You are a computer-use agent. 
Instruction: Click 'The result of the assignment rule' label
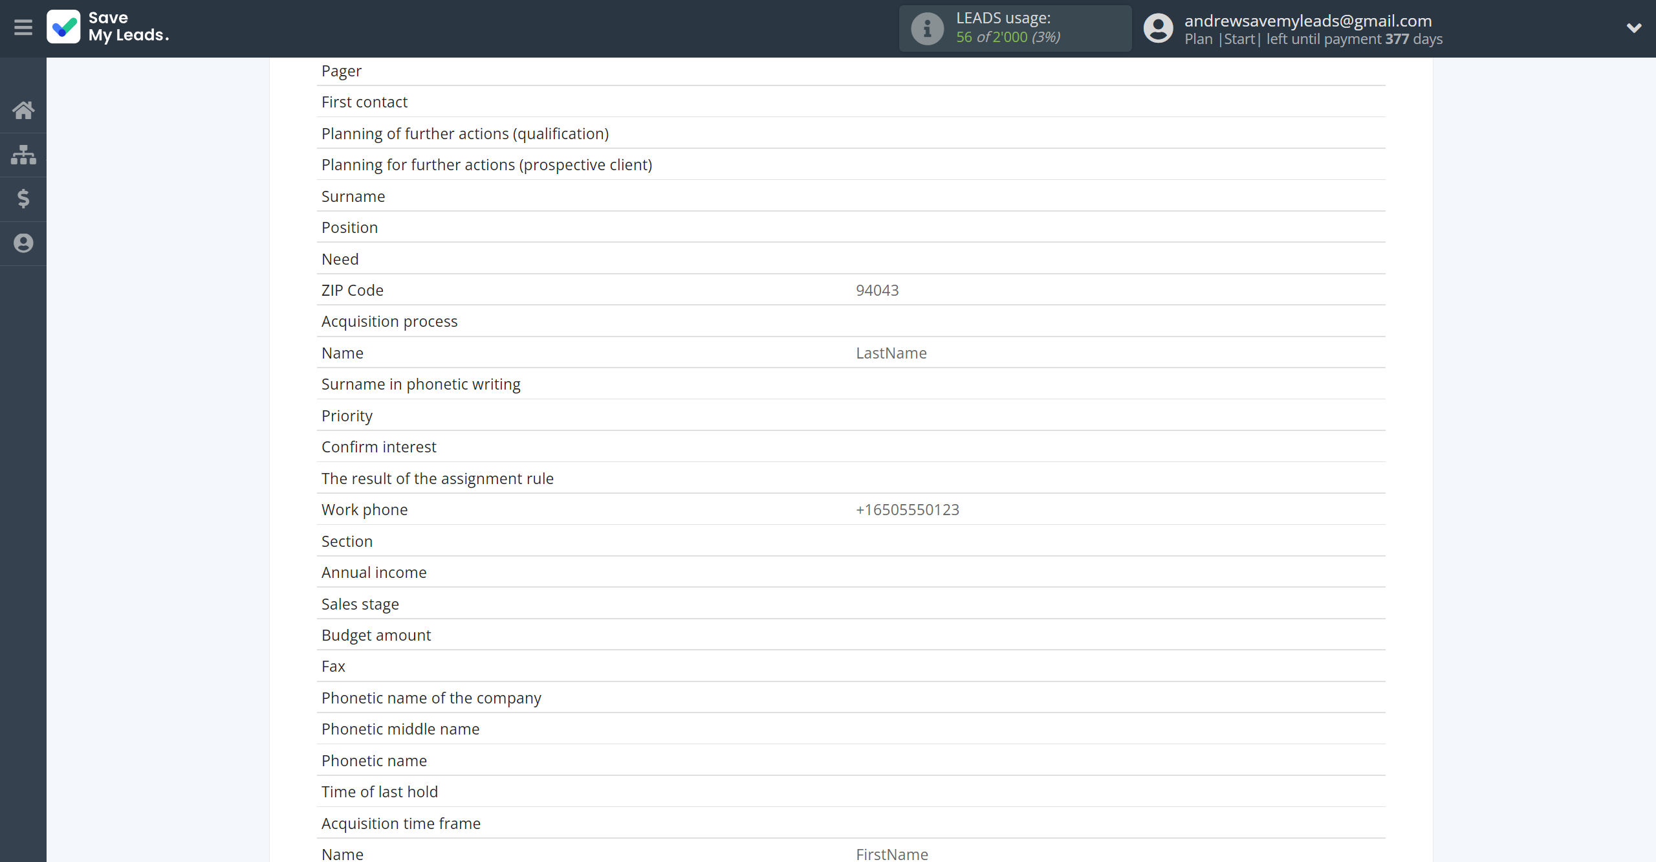pos(438,478)
